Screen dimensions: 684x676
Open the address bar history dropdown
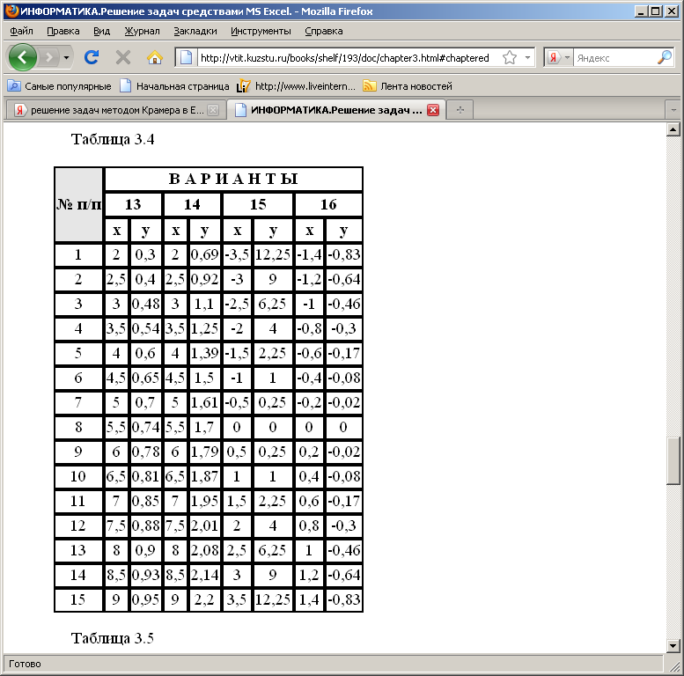click(527, 57)
